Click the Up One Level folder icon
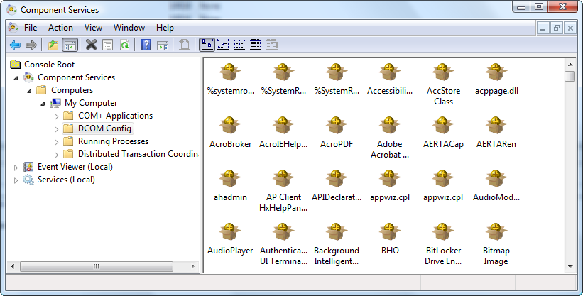 pyautogui.click(x=53, y=45)
